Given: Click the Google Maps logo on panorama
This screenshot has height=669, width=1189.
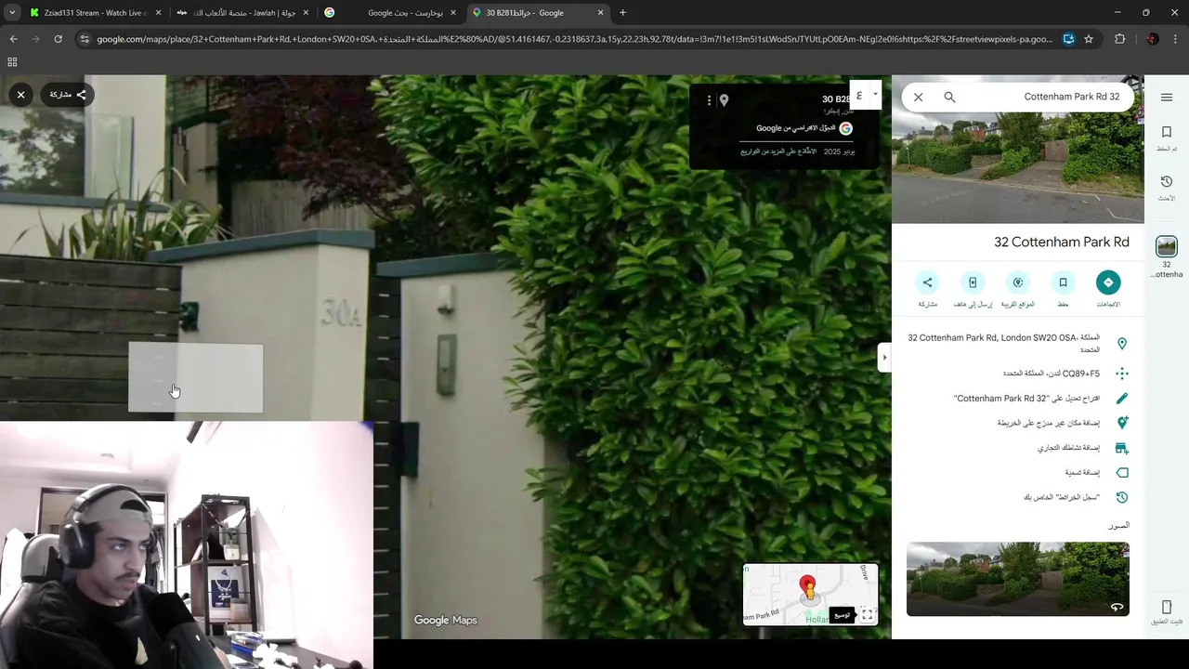Looking at the screenshot, I should tap(445, 620).
